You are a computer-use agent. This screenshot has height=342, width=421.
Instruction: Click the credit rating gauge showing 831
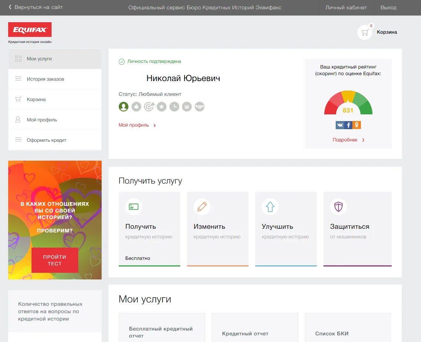coord(348,104)
